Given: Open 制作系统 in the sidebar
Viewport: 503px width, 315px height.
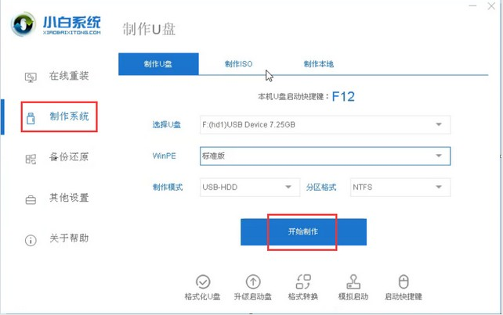Looking at the screenshot, I should (60, 117).
